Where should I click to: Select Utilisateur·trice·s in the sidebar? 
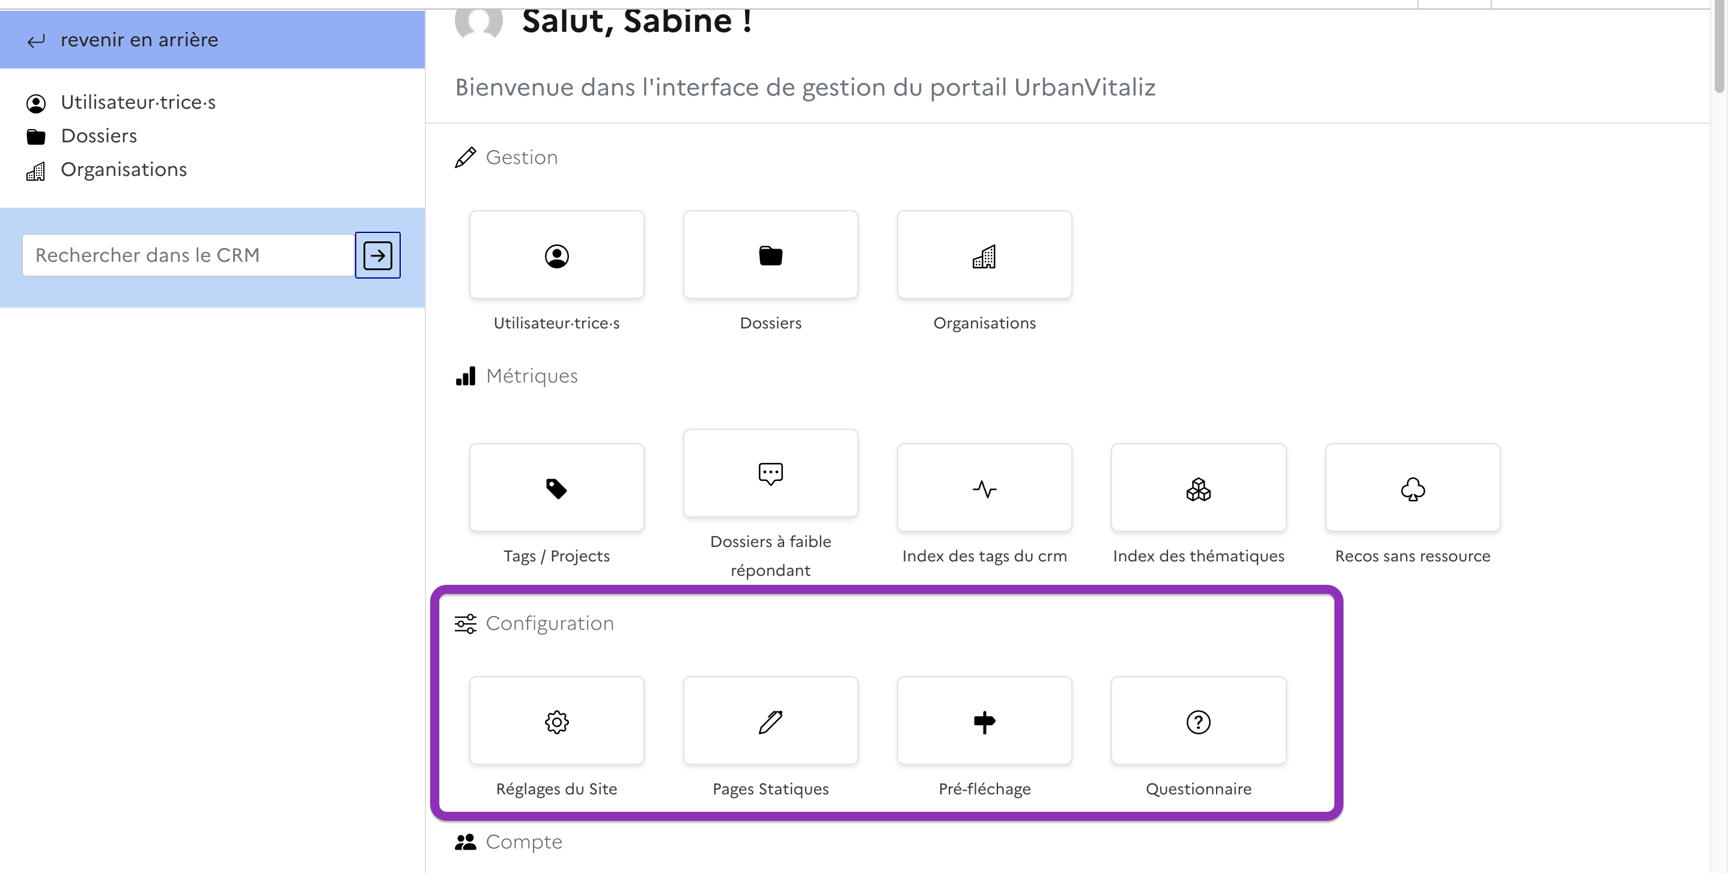[138, 103]
